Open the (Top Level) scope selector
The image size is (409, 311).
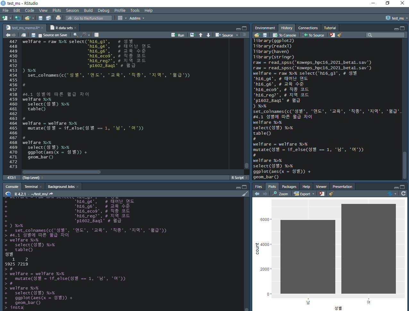33,178
